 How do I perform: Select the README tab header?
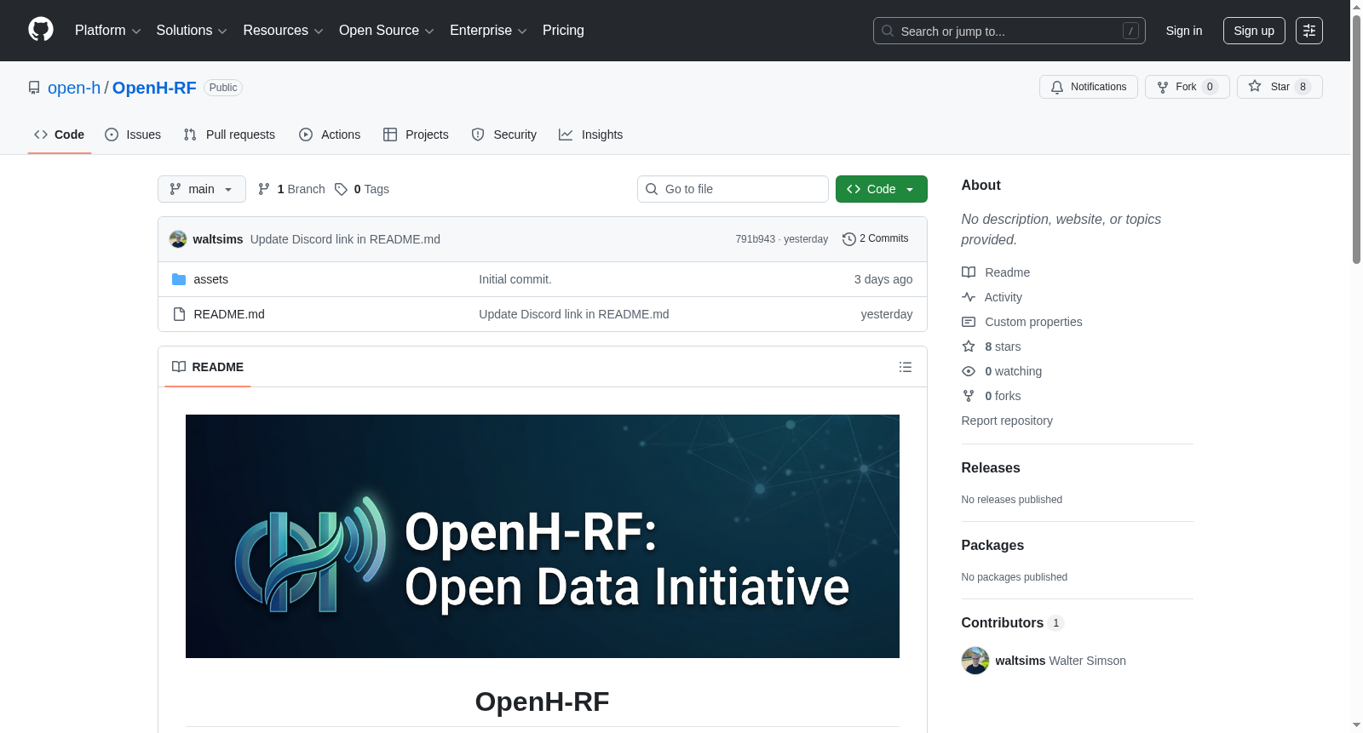point(208,367)
